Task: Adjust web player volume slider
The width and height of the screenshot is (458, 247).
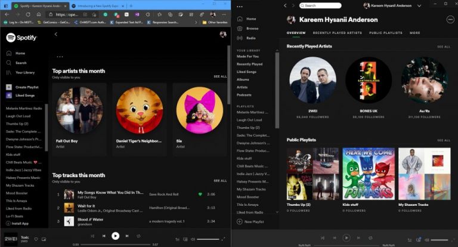Action: 208,239
